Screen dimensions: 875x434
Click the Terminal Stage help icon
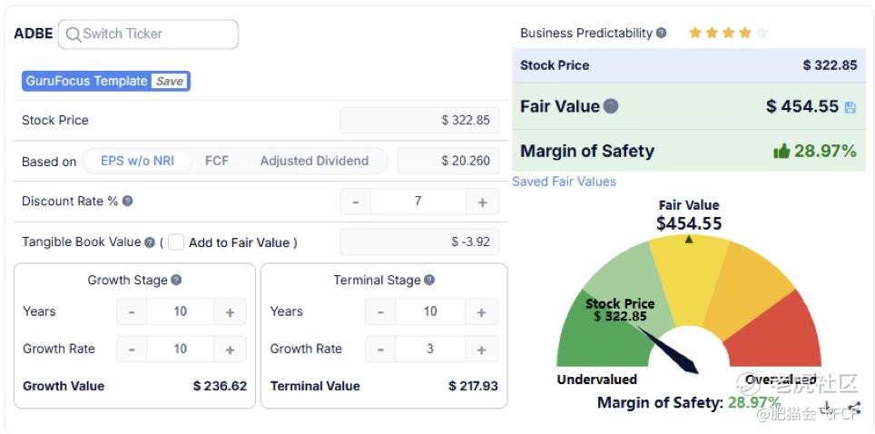pyautogui.click(x=429, y=281)
